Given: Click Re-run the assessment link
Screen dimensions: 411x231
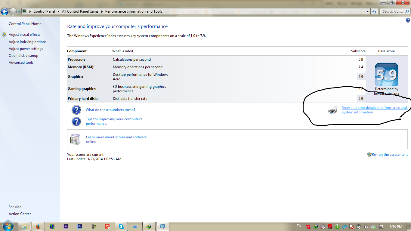Looking at the screenshot, I should tap(390, 155).
